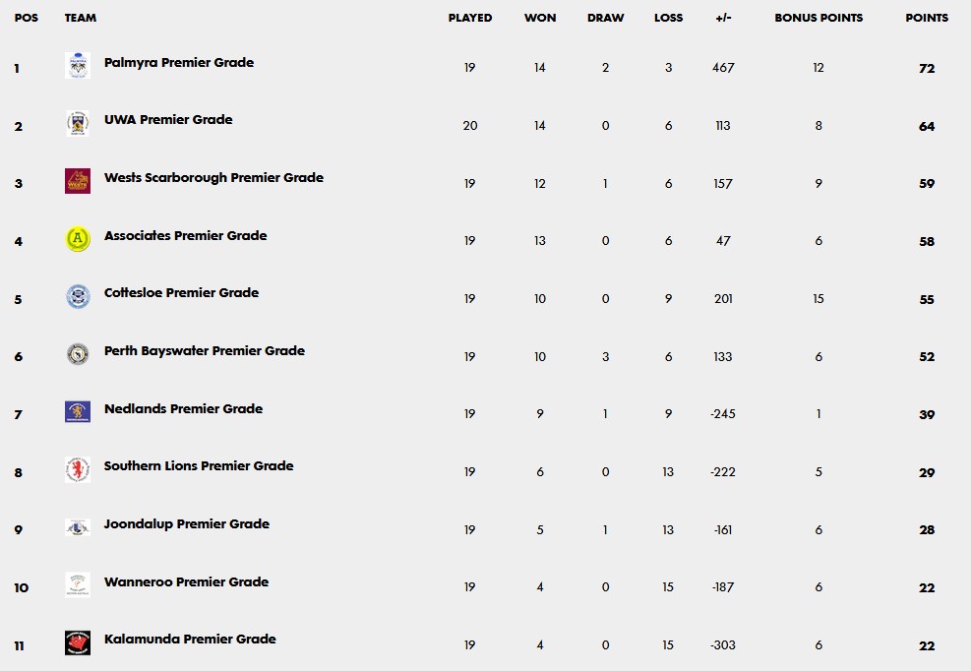
Task: Click the BONUS POINTS column header
Action: (819, 18)
